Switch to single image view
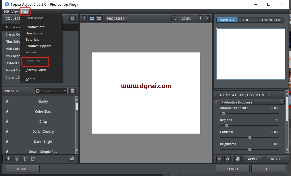 click(92, 19)
